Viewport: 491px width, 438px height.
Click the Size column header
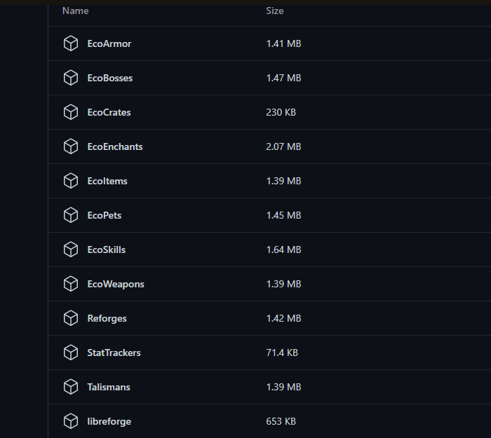[274, 11]
